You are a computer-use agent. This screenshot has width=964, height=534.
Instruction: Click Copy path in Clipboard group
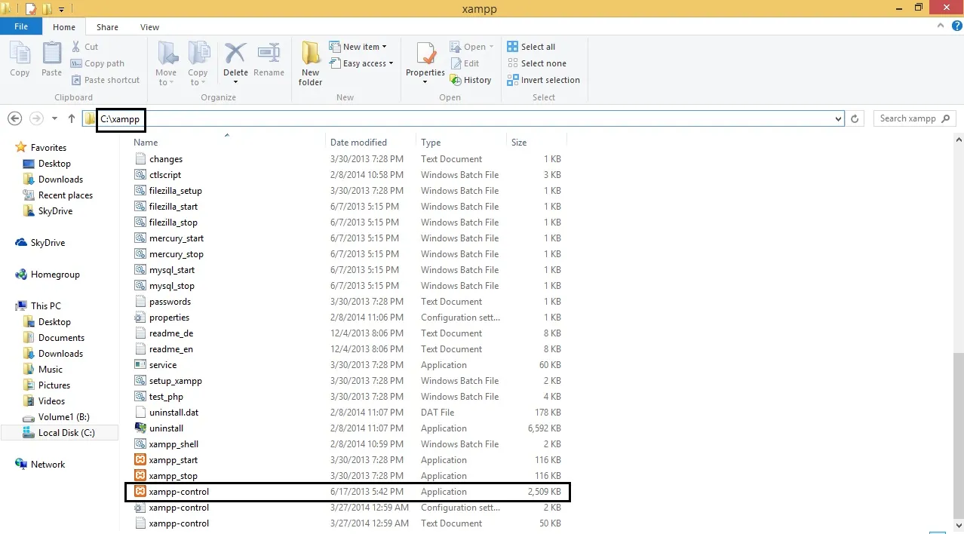tap(98, 63)
